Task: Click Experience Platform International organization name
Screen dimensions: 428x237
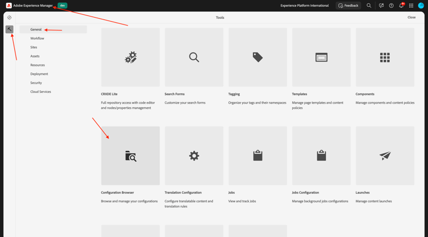Action: (x=305, y=6)
